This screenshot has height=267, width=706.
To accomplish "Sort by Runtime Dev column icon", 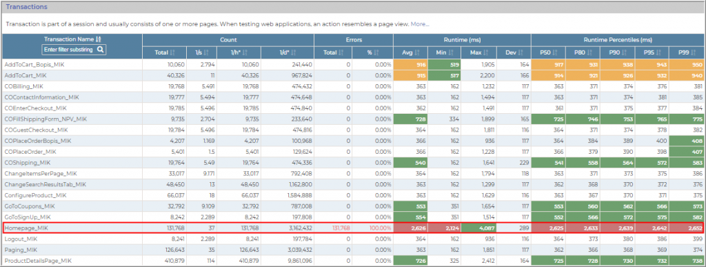I will [x=520, y=52].
